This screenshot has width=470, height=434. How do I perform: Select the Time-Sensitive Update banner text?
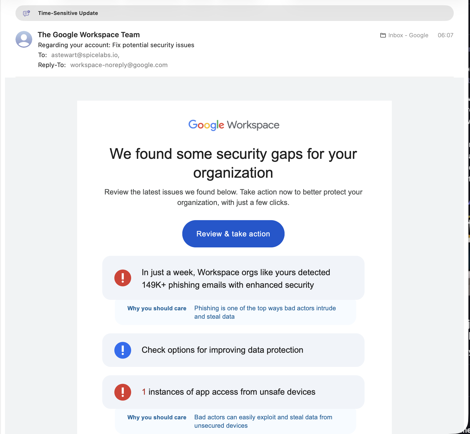[x=68, y=13]
